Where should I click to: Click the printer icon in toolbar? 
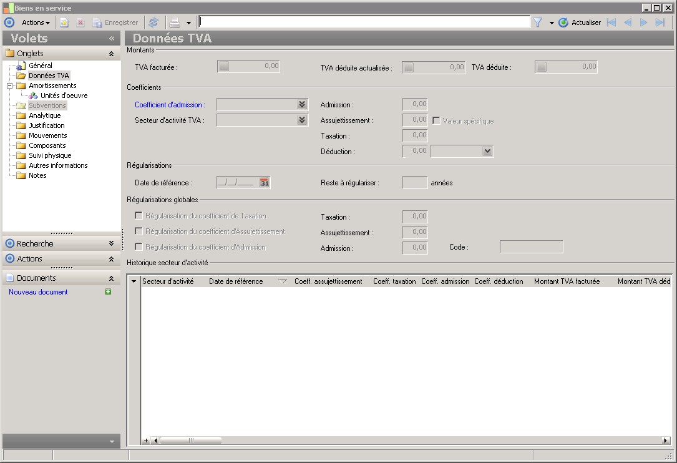[x=175, y=22]
